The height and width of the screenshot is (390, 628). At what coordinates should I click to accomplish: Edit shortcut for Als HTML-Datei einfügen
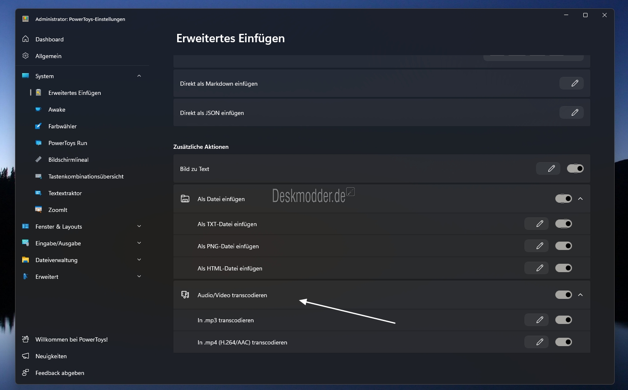pos(536,268)
